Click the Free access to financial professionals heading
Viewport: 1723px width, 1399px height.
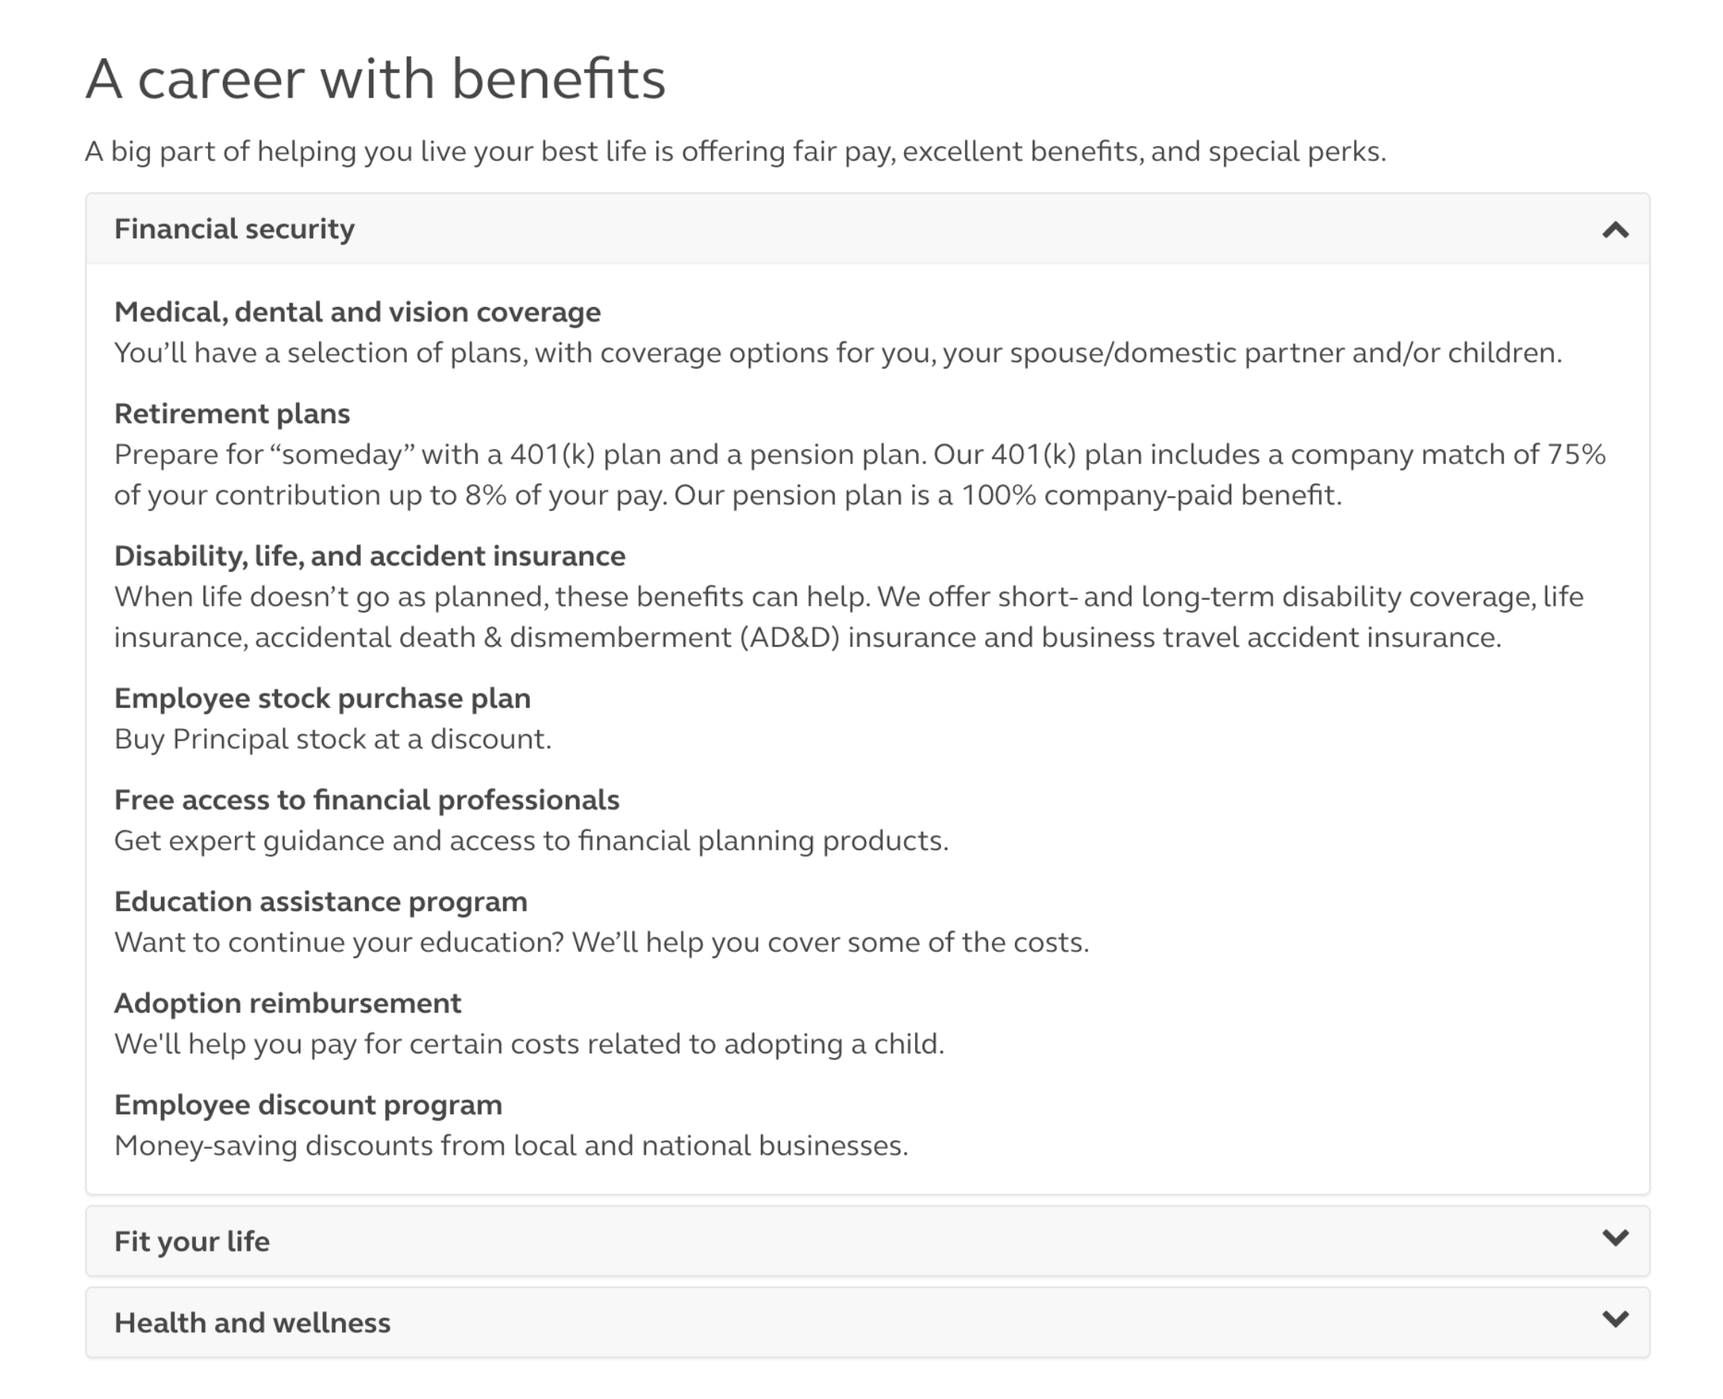[x=367, y=799]
